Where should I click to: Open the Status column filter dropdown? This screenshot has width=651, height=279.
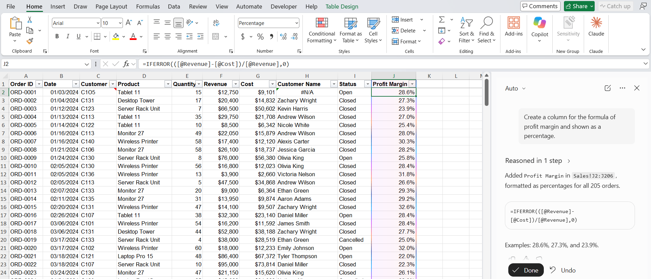[x=368, y=84]
